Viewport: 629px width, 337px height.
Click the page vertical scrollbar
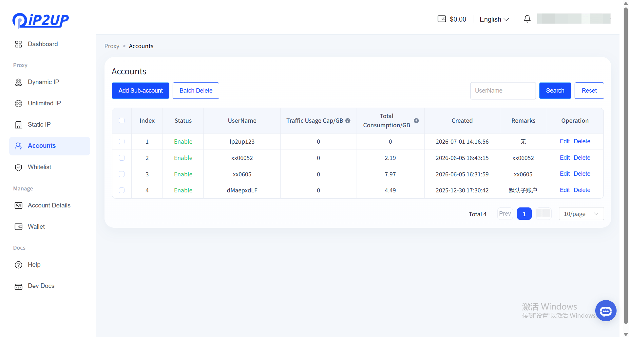point(626,165)
